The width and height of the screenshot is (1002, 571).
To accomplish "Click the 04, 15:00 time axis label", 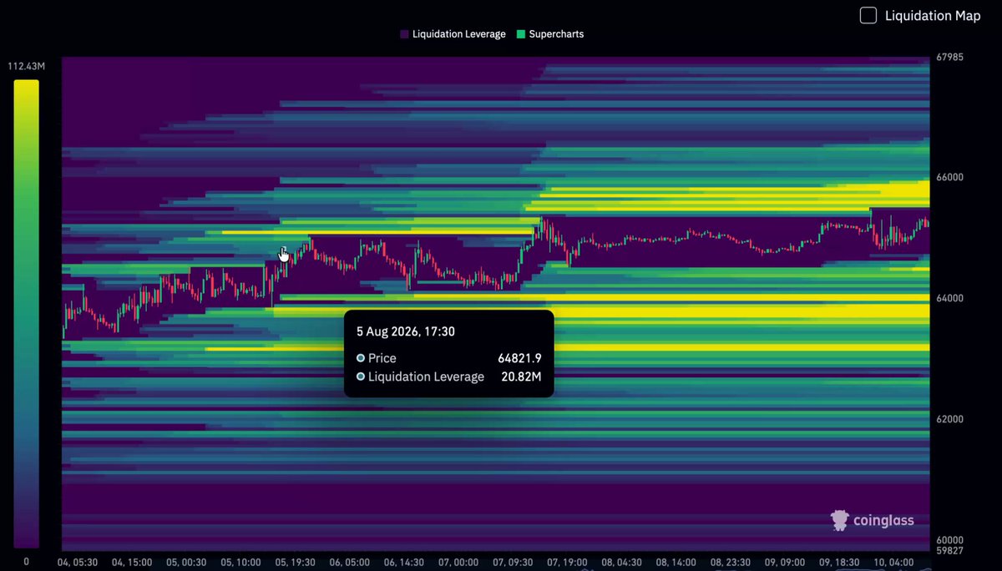I will pyautogui.click(x=134, y=563).
